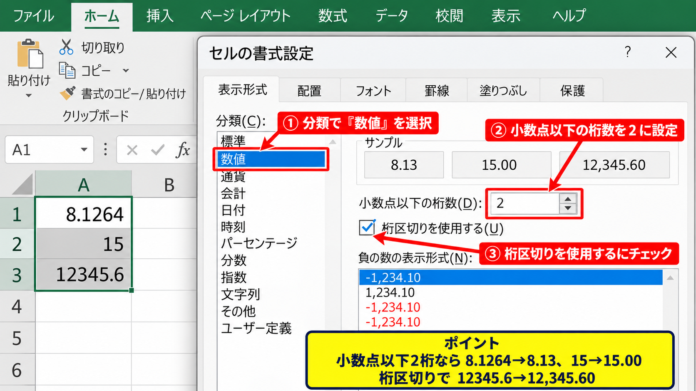This screenshot has width=696, height=391.
Task: Click the fx insert function icon
Action: (x=183, y=150)
